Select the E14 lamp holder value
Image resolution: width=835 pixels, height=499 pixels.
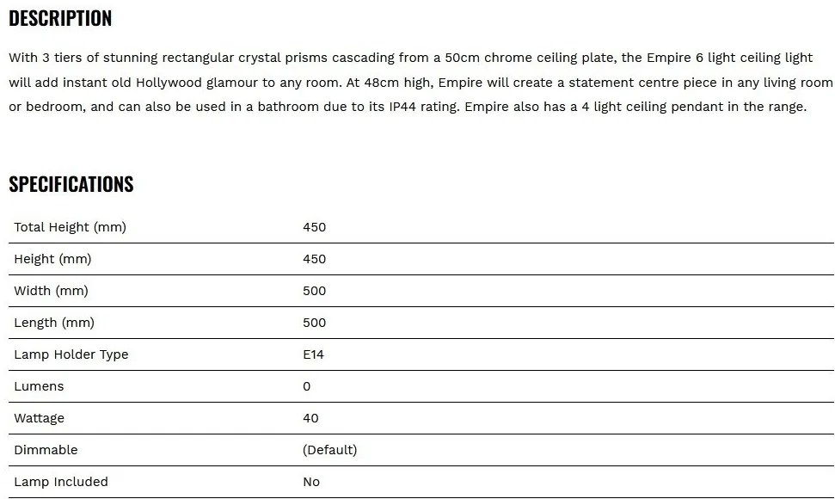tap(313, 354)
